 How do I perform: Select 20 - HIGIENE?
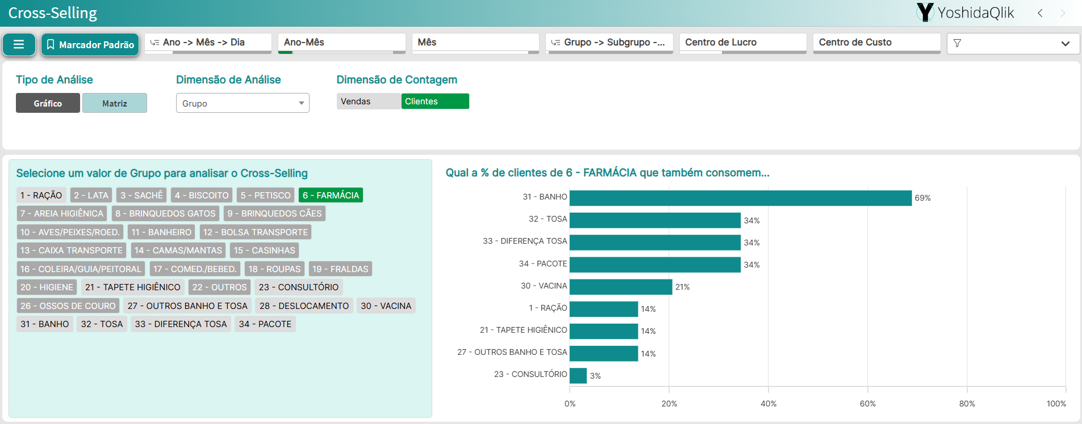[x=47, y=287]
